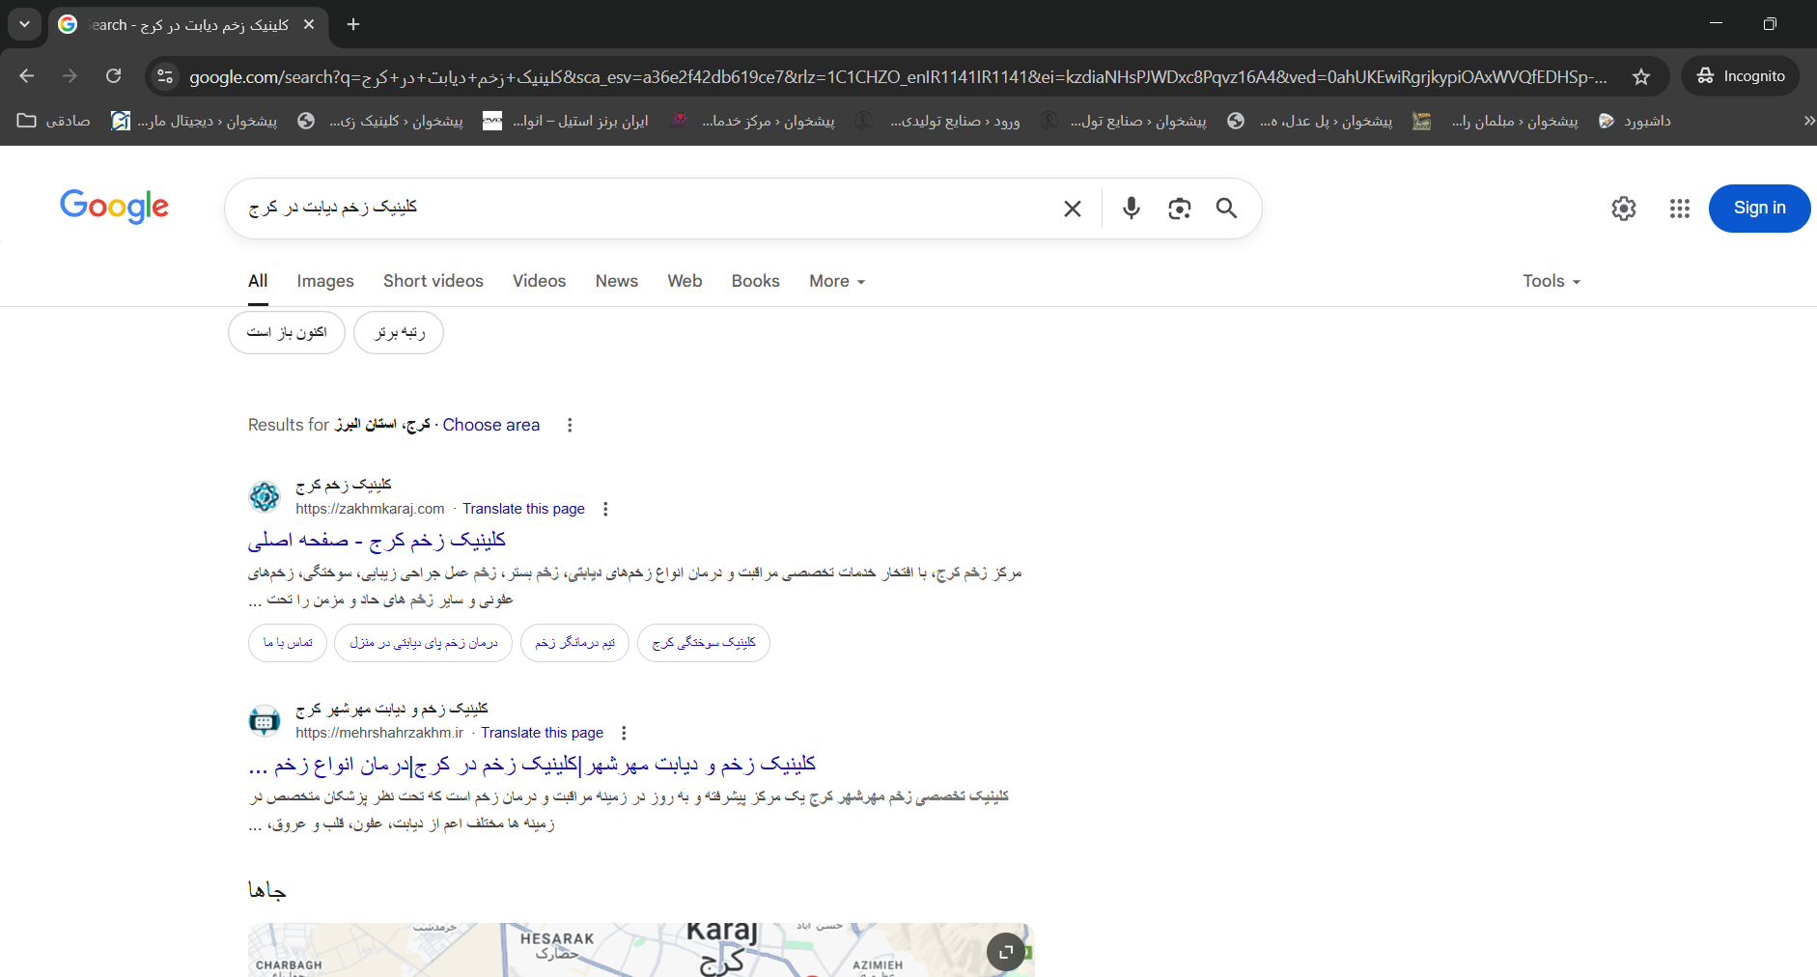Switch to the News tab

616,281
